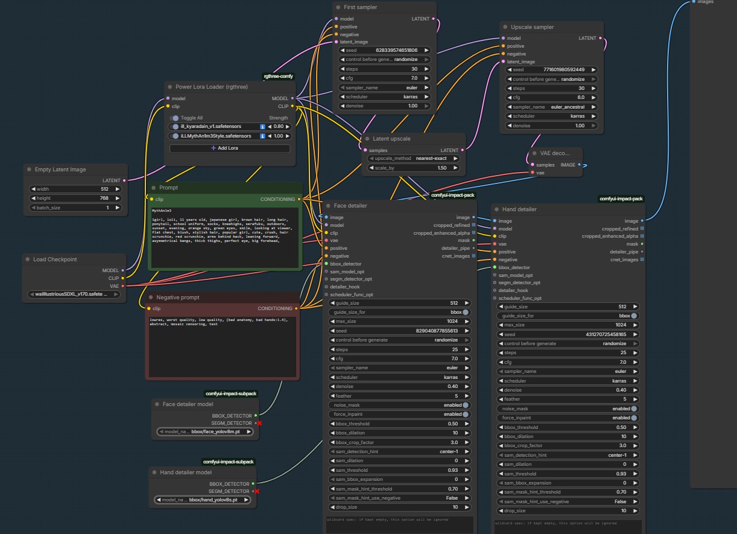Open info for ill_kyaradain_v1.safetensors lora

262,127
